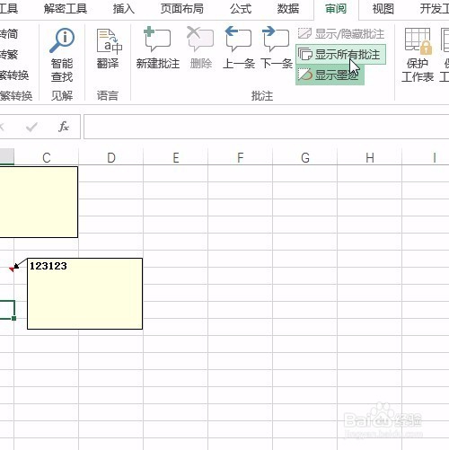Screen dimensions: 449x450
Task: Click the red comment indicator triangle
Action: tap(12, 269)
